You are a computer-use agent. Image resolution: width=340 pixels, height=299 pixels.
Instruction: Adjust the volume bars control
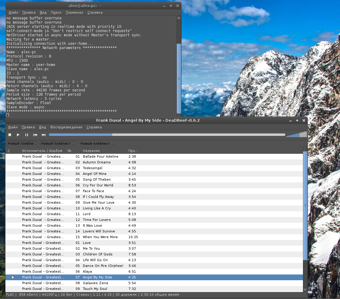point(296,135)
